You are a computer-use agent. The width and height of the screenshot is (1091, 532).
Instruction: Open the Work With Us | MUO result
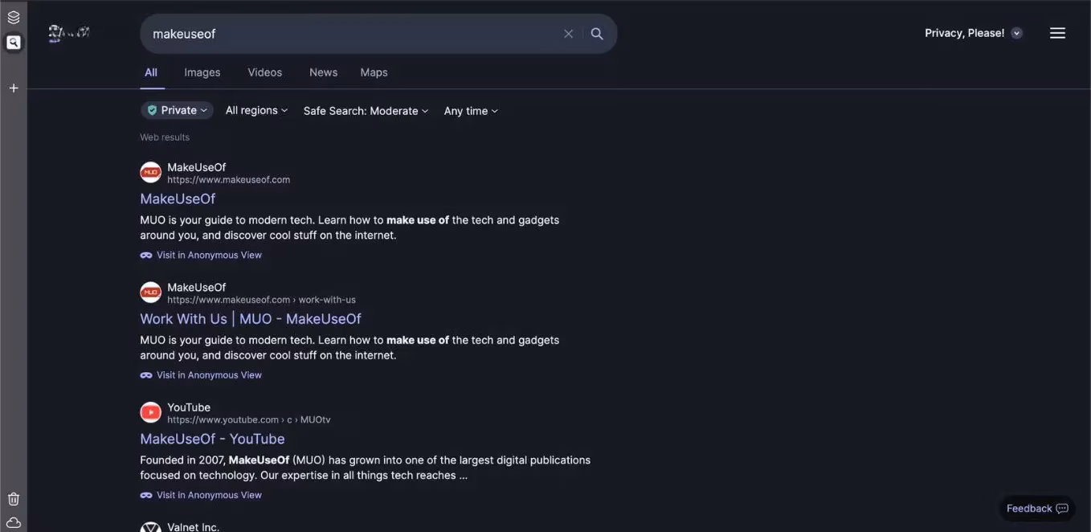(x=251, y=319)
